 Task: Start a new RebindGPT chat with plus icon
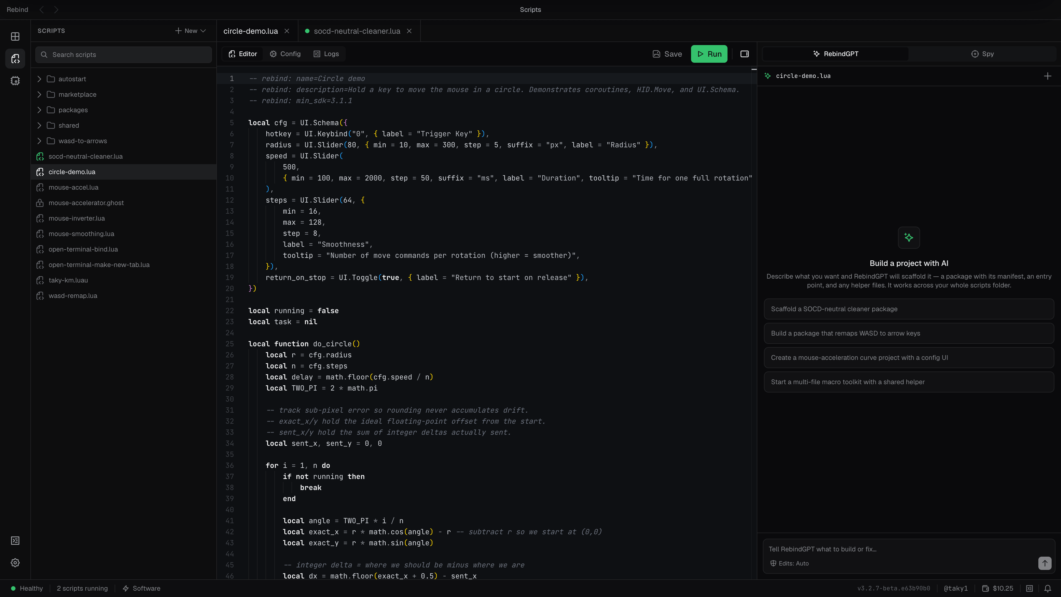(x=1048, y=76)
